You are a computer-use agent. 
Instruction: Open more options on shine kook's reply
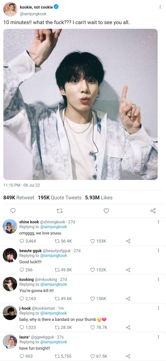point(158,222)
